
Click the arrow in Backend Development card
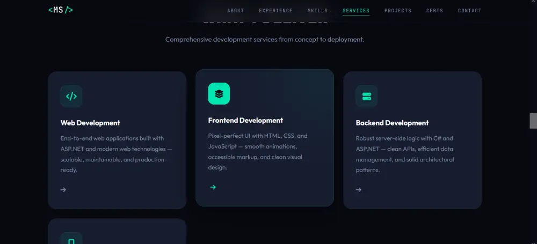coord(359,190)
